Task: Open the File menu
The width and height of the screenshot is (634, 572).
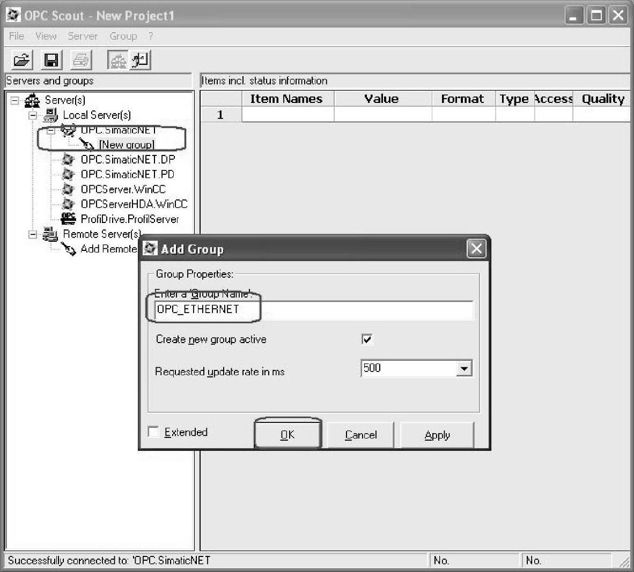Action: [17, 36]
